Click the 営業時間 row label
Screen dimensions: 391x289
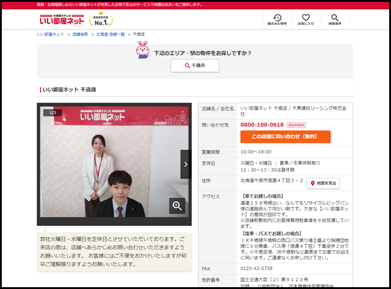pyautogui.click(x=211, y=152)
